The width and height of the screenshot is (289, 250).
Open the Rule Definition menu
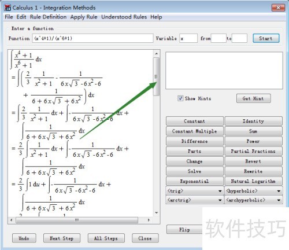coord(48,17)
